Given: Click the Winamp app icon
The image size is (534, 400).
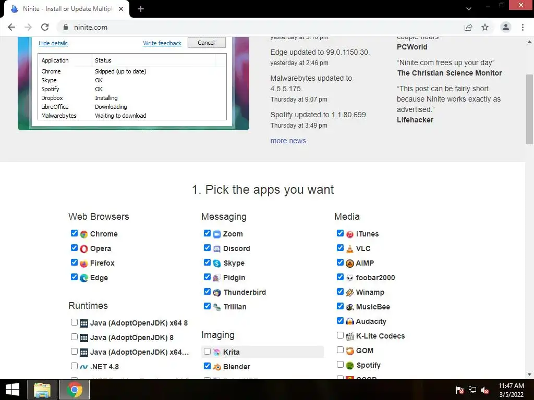Looking at the screenshot, I should [x=350, y=293].
